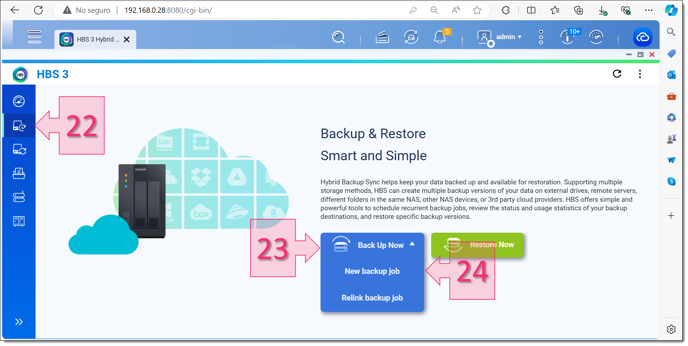Refresh HBS 3 with reload icon
688x346 pixels.
click(x=617, y=74)
